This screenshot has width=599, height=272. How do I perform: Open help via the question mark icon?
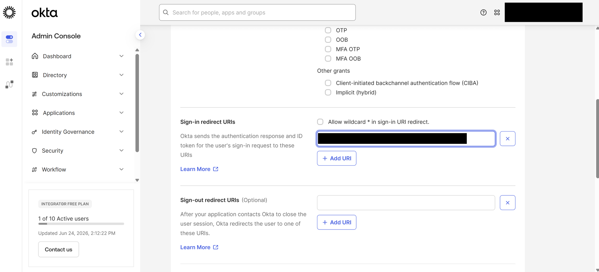coord(483,12)
